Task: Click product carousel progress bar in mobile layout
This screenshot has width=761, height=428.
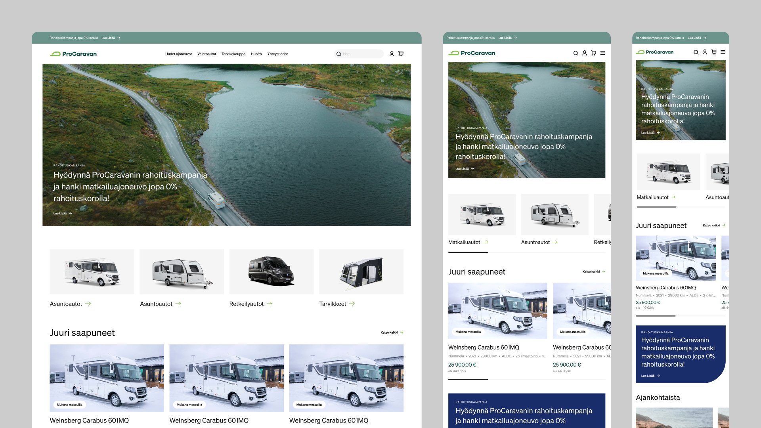Action: pyautogui.click(x=681, y=316)
